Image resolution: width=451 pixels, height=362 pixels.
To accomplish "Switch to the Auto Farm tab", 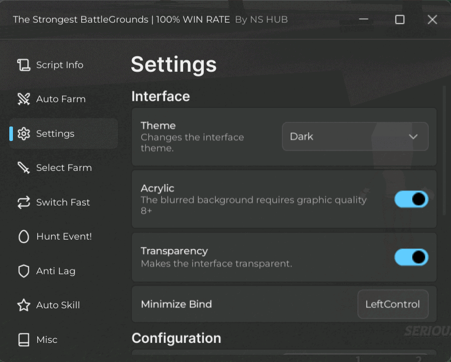I will tap(63, 99).
